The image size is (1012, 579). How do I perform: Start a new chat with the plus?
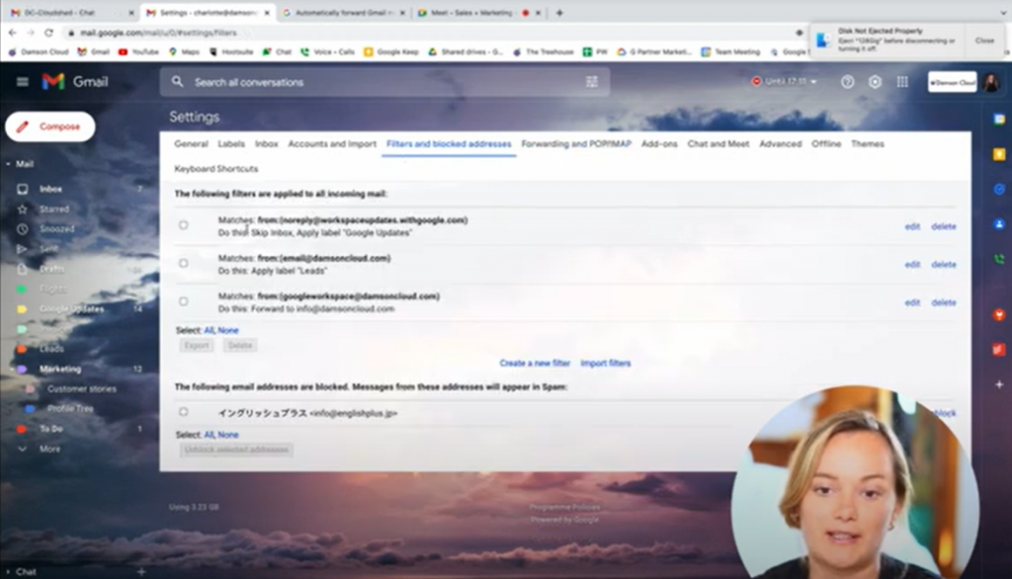(141, 571)
